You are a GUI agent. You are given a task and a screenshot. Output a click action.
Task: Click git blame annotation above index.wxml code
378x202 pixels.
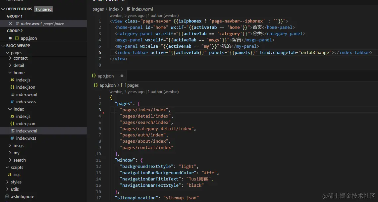pos(144,16)
